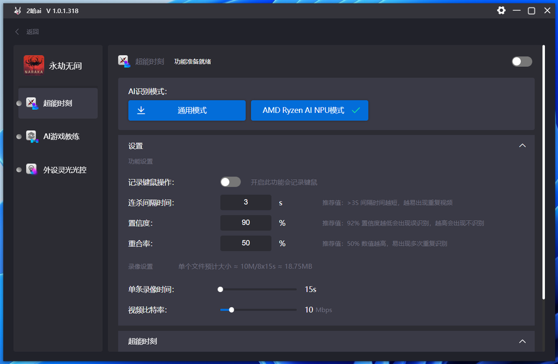Choose 通用模式 recognition mode
Viewport: 558px width, 364px height.
187,110
